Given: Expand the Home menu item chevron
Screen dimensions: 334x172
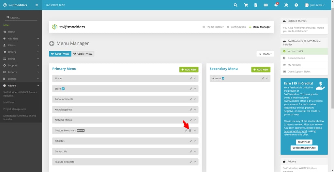Looking at the screenshot, I should pos(195,78).
